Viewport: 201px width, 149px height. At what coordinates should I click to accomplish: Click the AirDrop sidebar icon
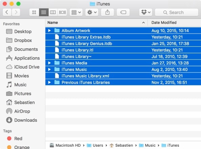pyautogui.click(x=9, y=111)
